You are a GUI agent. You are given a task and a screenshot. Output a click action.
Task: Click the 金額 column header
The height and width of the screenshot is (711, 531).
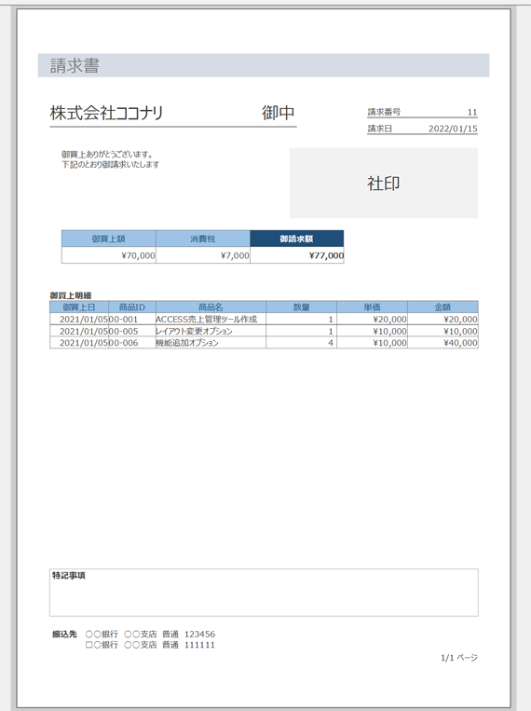442,307
